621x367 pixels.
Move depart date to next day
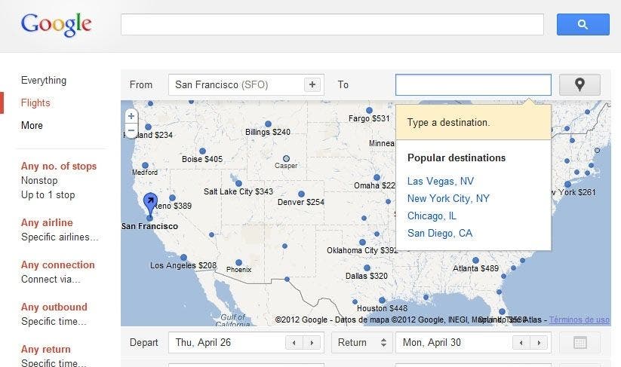312,343
